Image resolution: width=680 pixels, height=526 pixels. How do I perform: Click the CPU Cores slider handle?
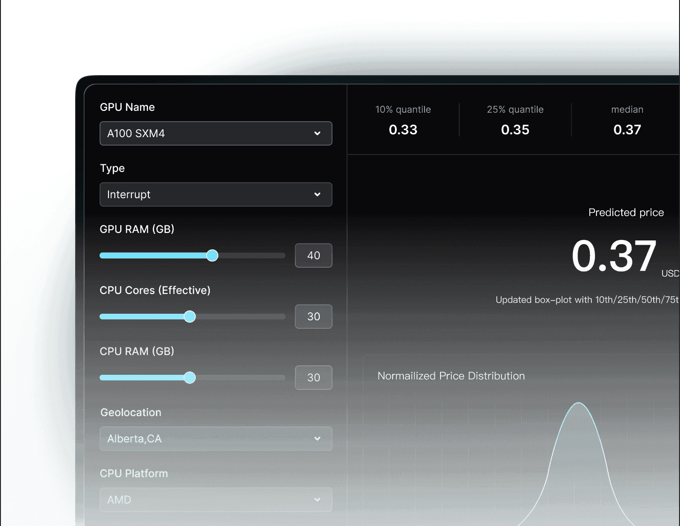coord(190,317)
